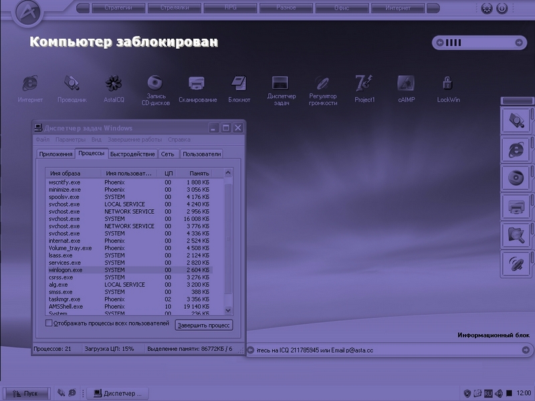
Task: Open the Сканирование scanner icon
Action: [x=197, y=88]
